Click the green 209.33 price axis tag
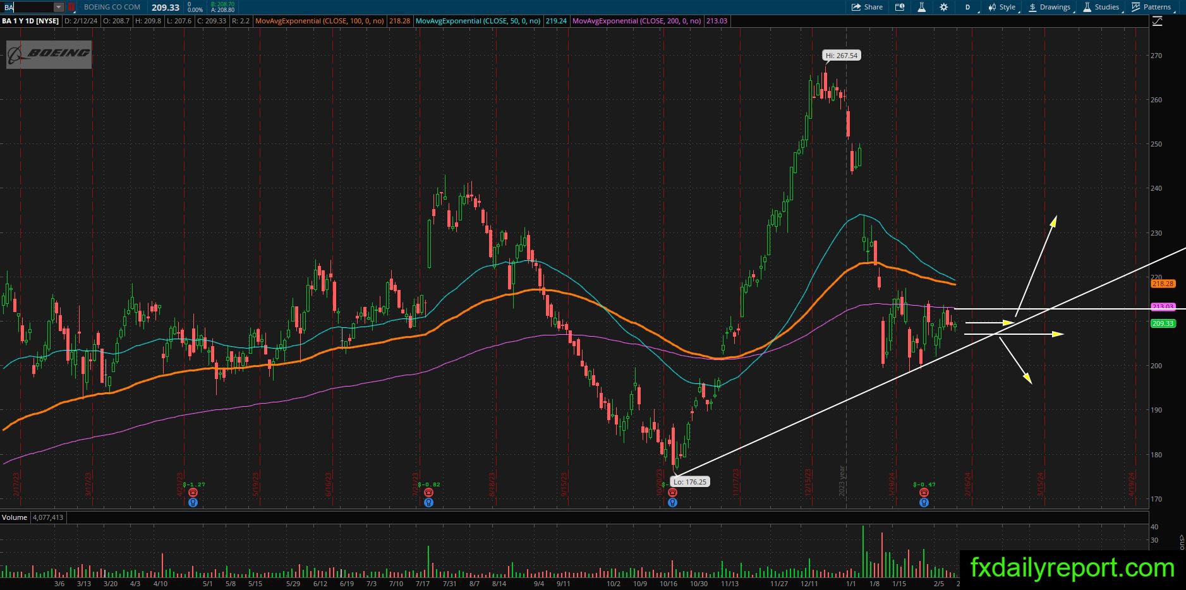 (1163, 323)
